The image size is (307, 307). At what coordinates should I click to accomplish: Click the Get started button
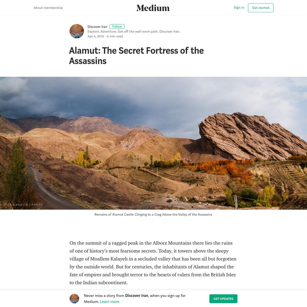(x=261, y=8)
